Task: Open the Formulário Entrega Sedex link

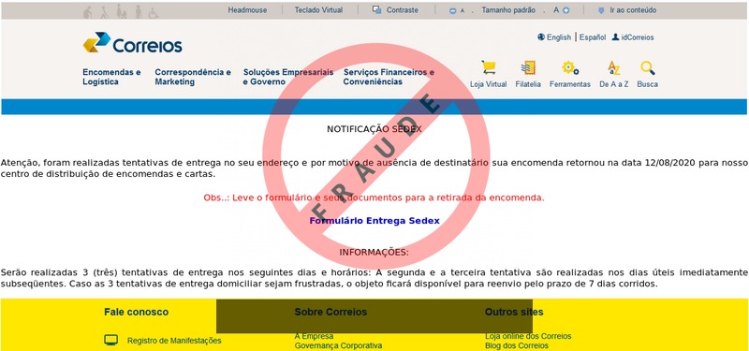Action: 374,221
